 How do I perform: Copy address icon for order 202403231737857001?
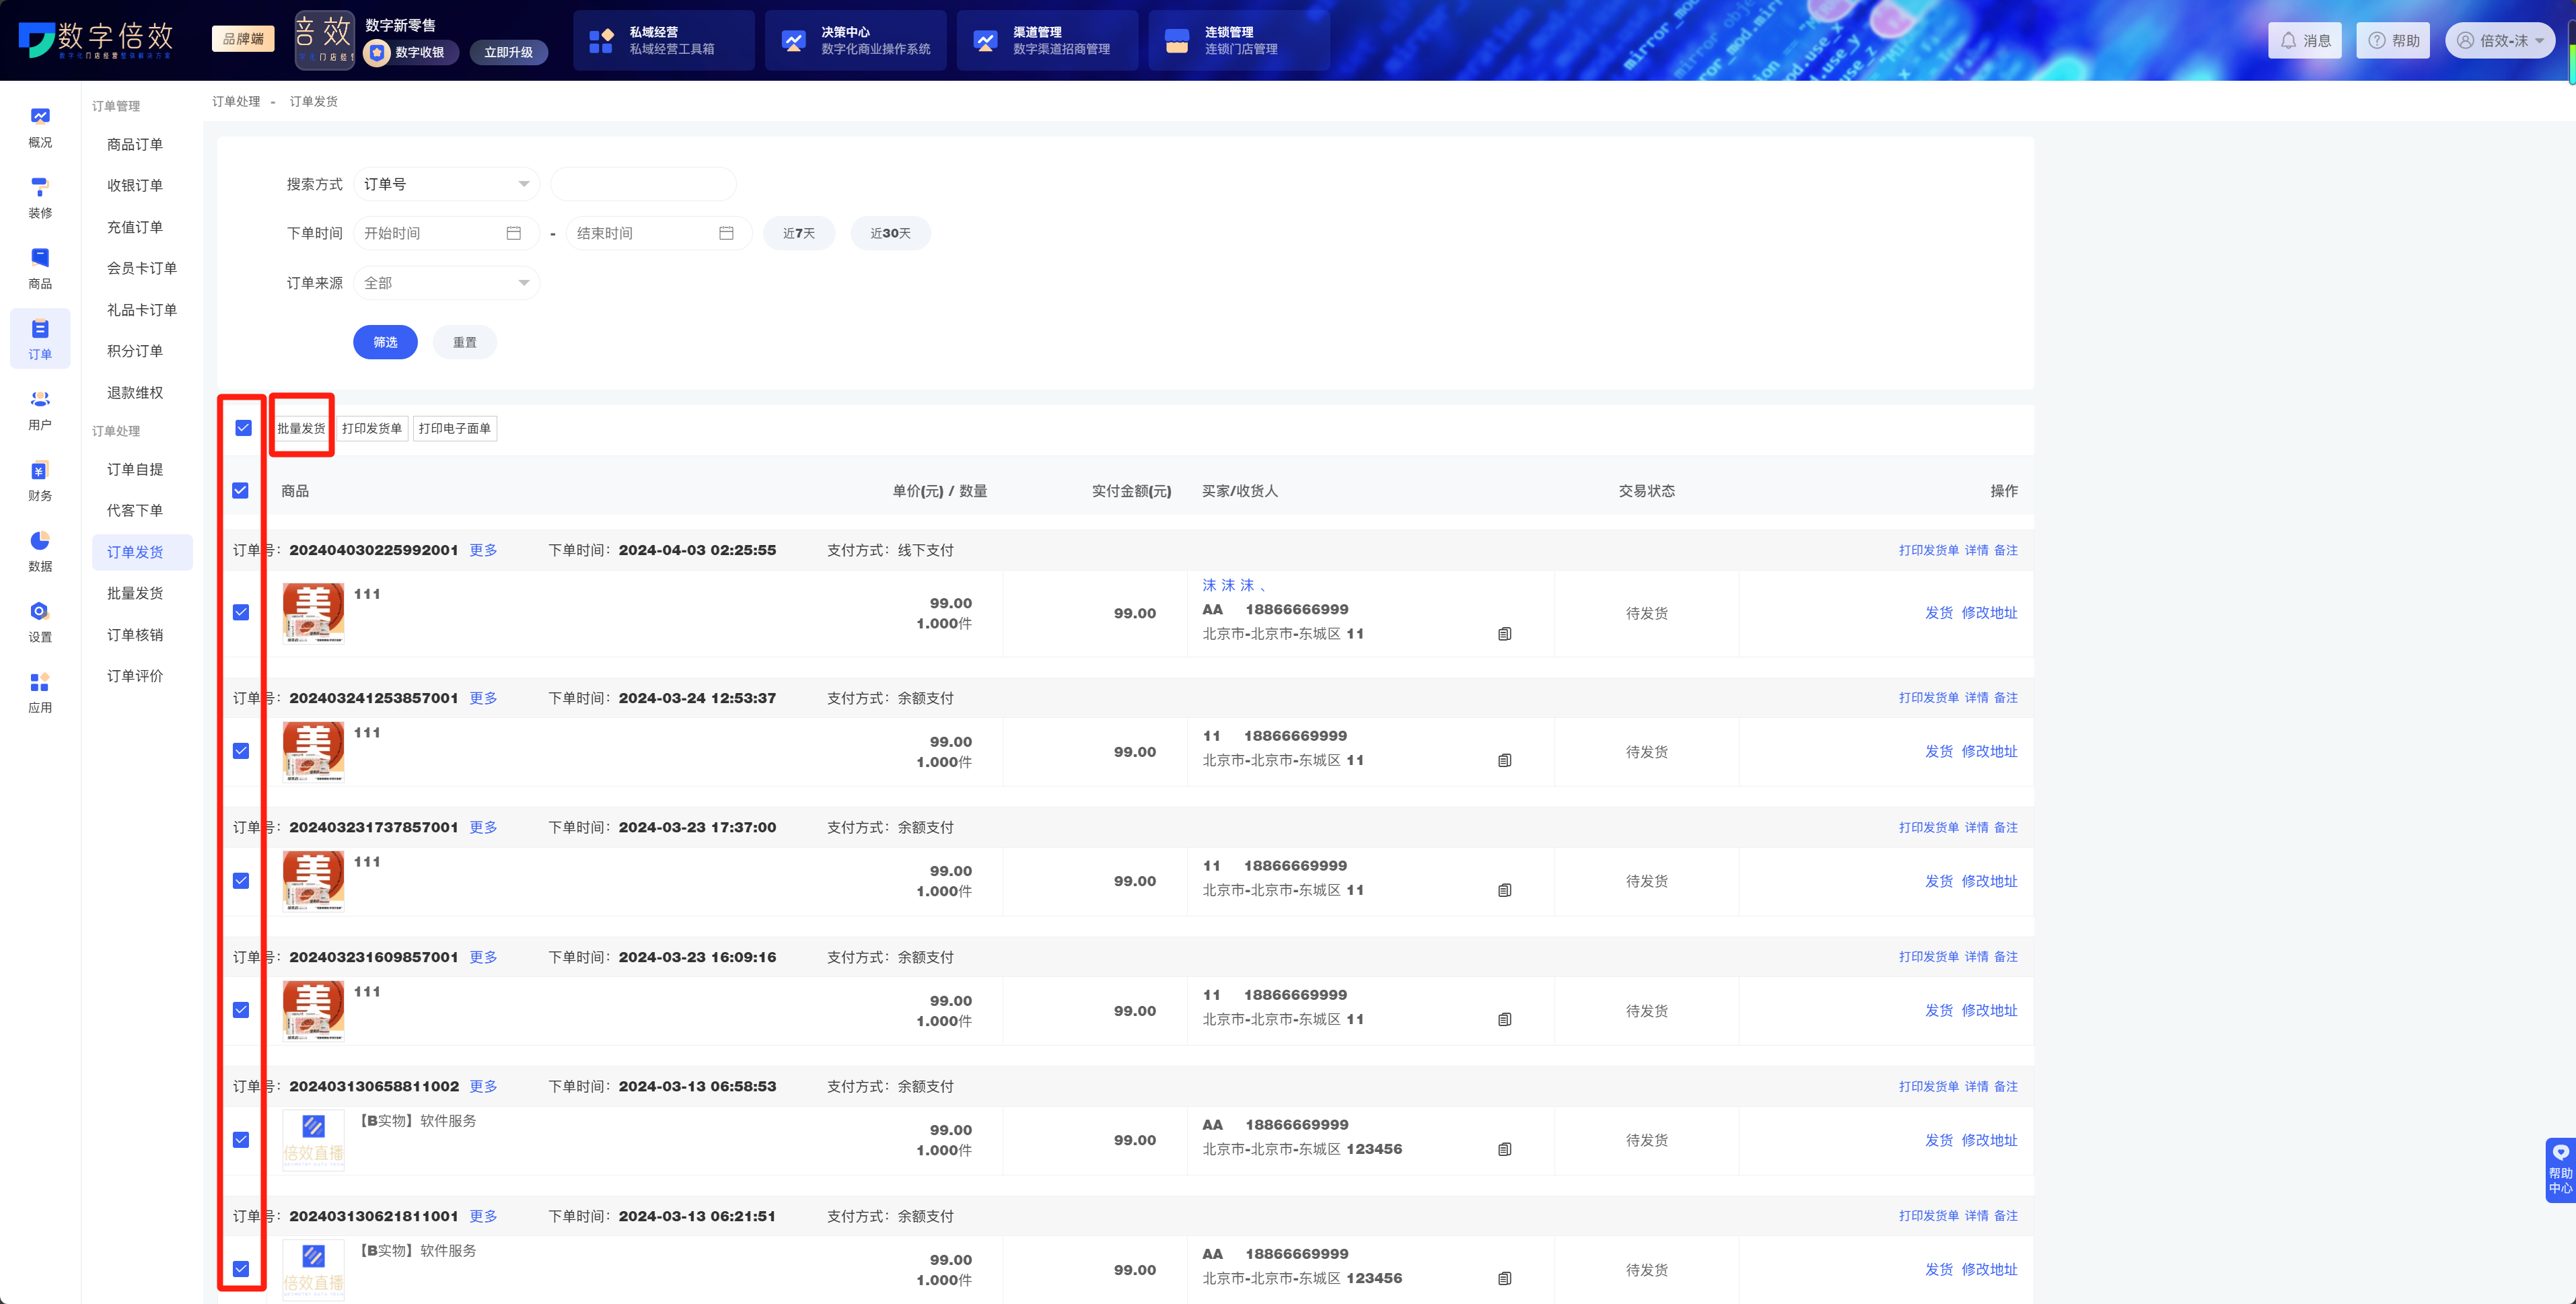tap(1504, 891)
